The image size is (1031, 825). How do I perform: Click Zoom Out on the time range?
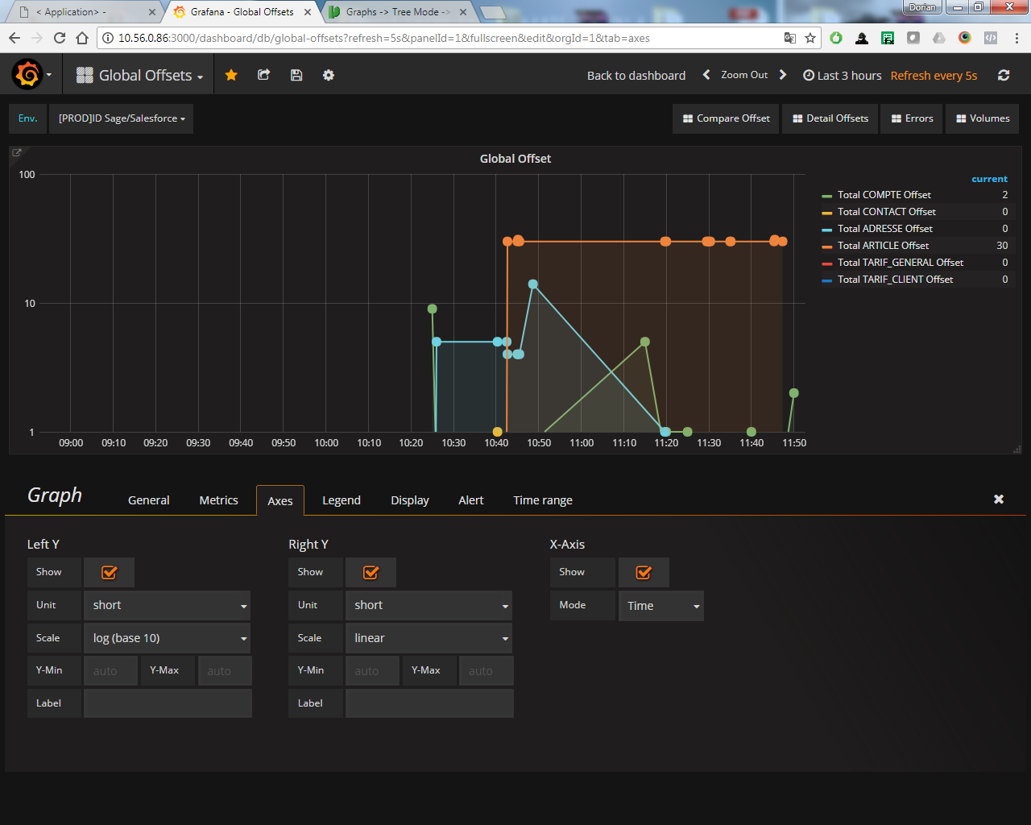(744, 74)
